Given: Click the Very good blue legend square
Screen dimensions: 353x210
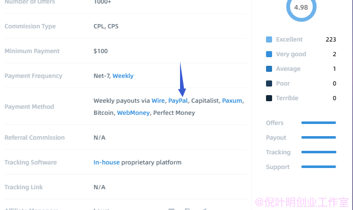Looking at the screenshot, I should [x=269, y=54].
